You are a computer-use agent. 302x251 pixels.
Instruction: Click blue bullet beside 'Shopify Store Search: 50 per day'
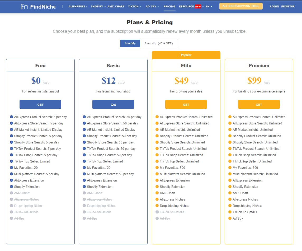pos(84,142)
